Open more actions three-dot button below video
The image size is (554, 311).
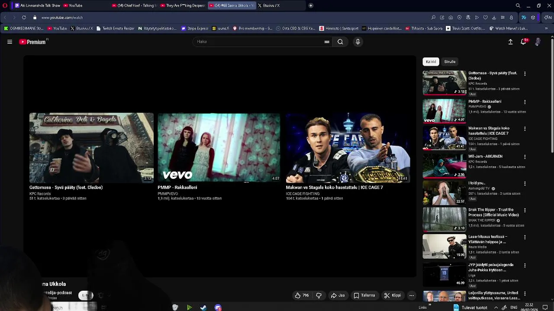[x=412, y=295]
